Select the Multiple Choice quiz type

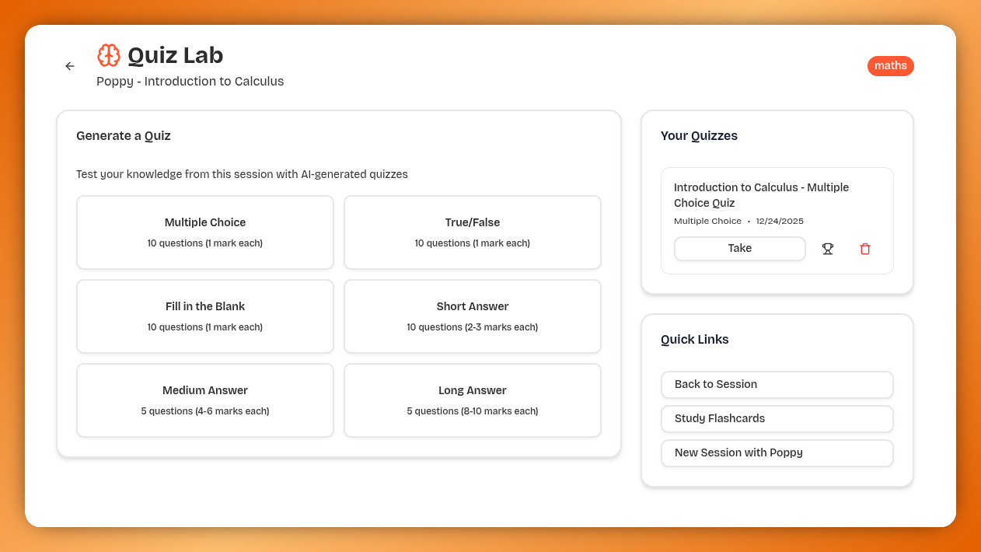204,232
